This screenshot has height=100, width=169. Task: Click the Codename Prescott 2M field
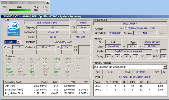tap(53, 32)
